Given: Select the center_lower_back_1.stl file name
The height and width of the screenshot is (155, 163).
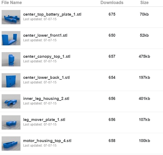Looking at the screenshot, I should point(46,77).
